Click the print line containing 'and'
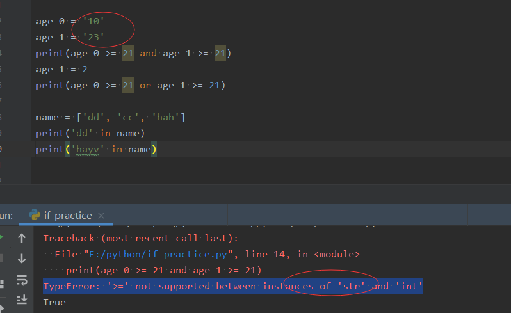The image size is (511, 313). [x=134, y=53]
